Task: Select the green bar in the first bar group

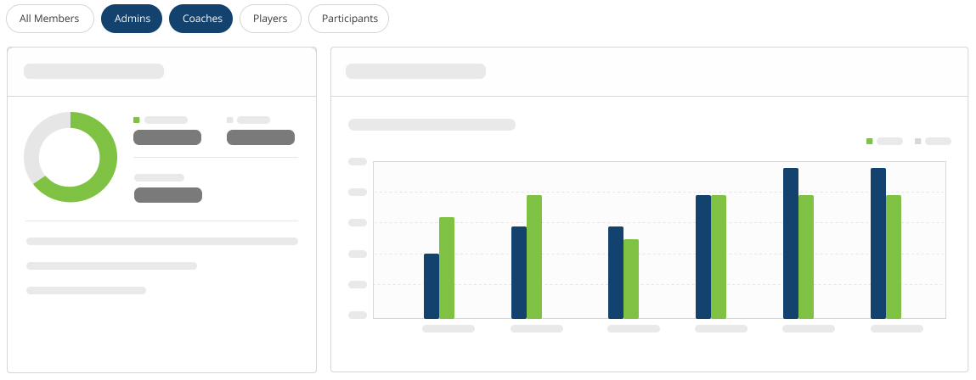Action: pyautogui.click(x=447, y=267)
